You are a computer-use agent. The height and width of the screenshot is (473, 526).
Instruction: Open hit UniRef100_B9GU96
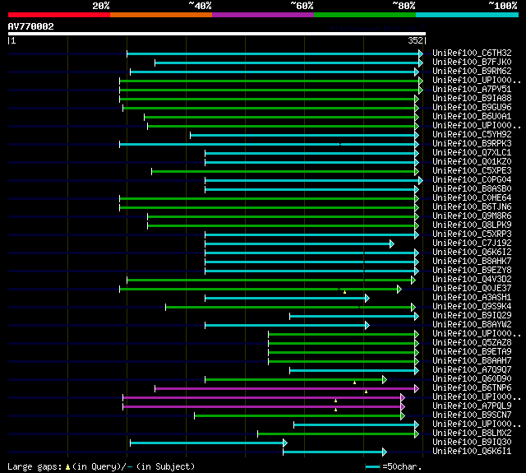tap(472, 108)
